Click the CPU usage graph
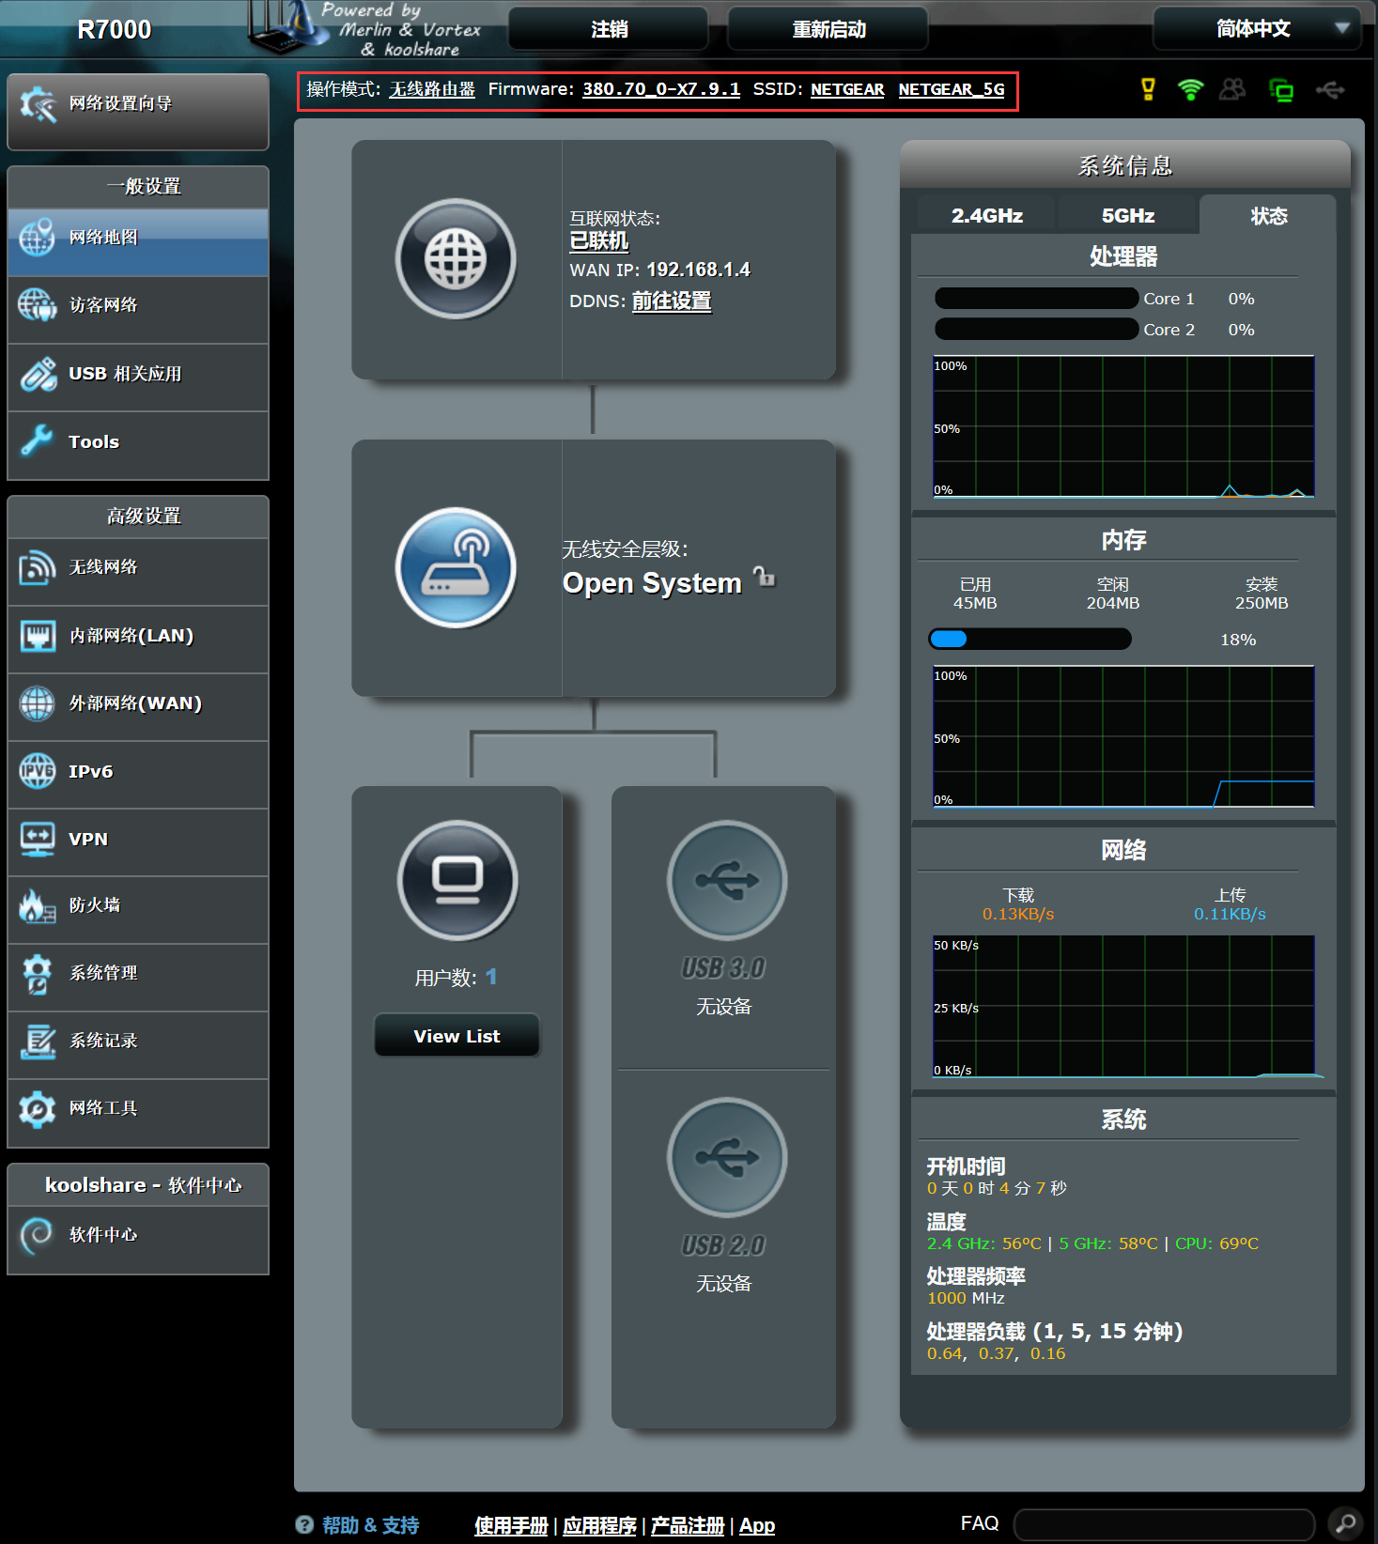 [x=1123, y=426]
